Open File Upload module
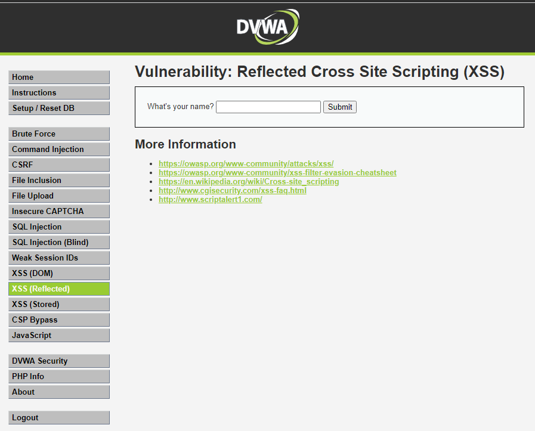Screen dimensions: 535x431 [x=59, y=196]
